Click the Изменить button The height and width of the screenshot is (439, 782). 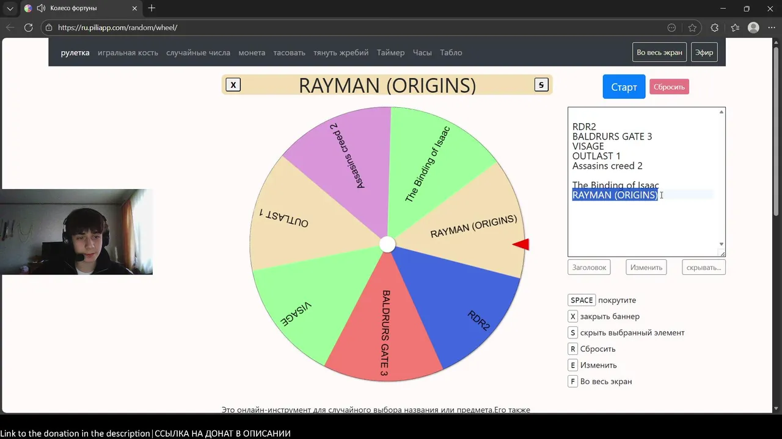click(x=646, y=267)
